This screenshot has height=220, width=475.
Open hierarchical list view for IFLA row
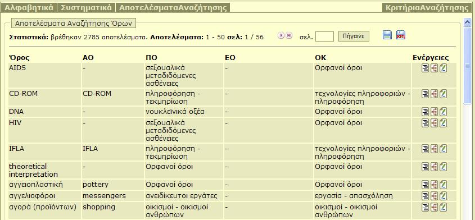tap(426, 149)
